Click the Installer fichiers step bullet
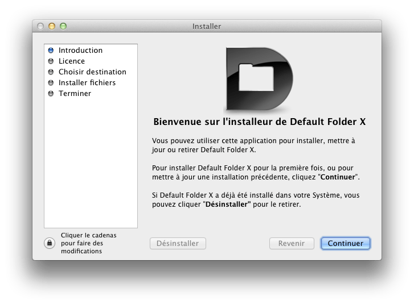 (x=51, y=82)
